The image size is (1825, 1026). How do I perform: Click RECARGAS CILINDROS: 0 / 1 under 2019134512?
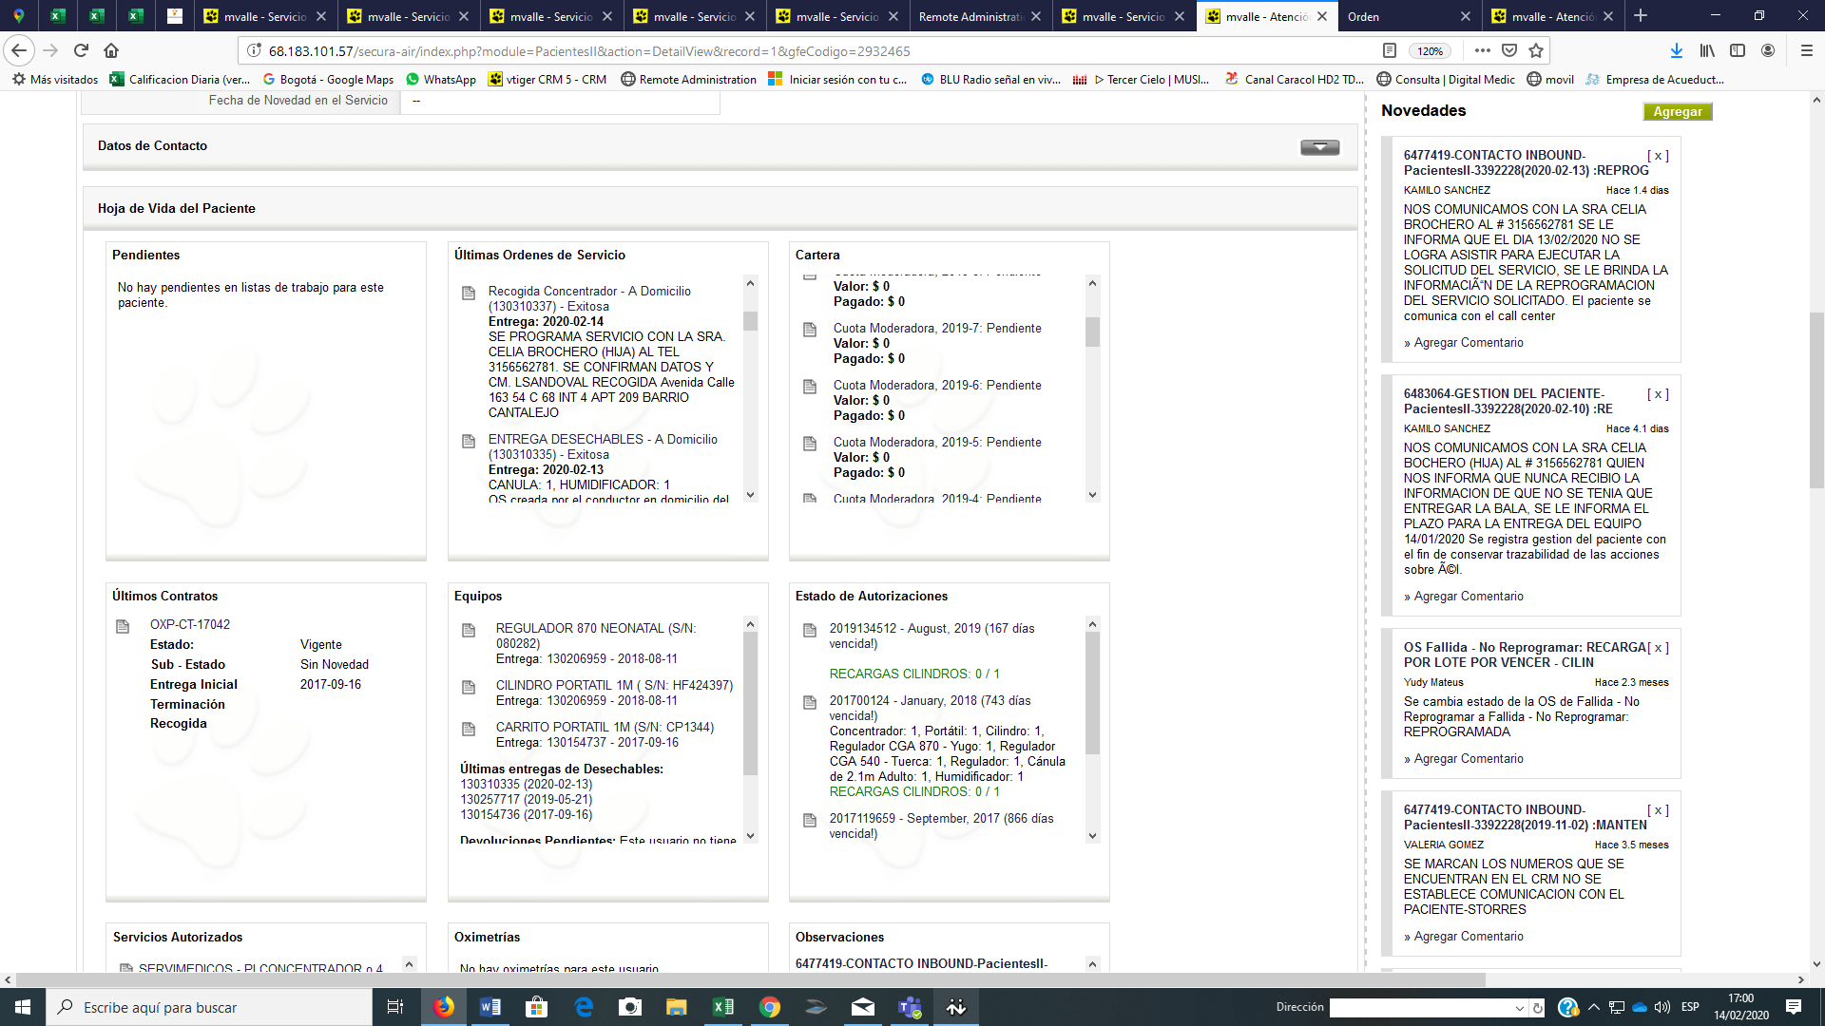[914, 674]
